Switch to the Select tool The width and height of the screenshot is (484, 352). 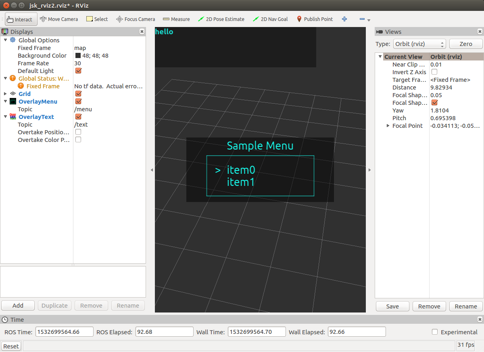click(x=97, y=19)
